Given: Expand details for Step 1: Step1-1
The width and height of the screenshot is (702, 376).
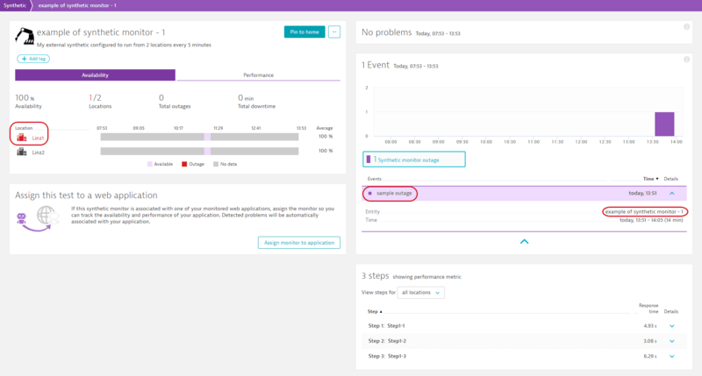Looking at the screenshot, I should [x=671, y=325].
